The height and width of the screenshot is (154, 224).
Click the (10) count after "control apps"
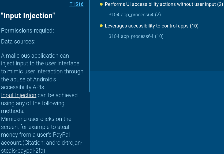194,26
